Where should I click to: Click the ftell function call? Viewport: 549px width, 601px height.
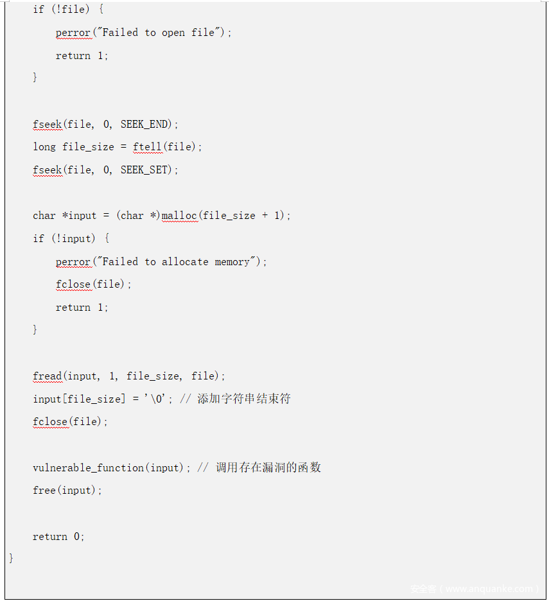(148, 147)
